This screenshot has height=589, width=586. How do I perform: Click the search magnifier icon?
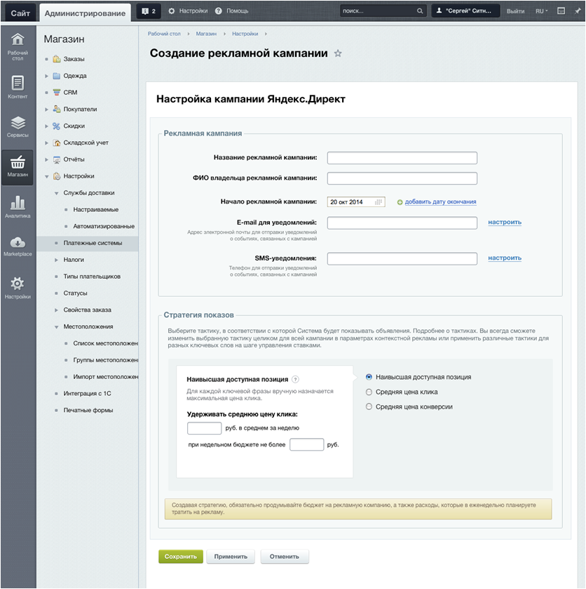(420, 11)
